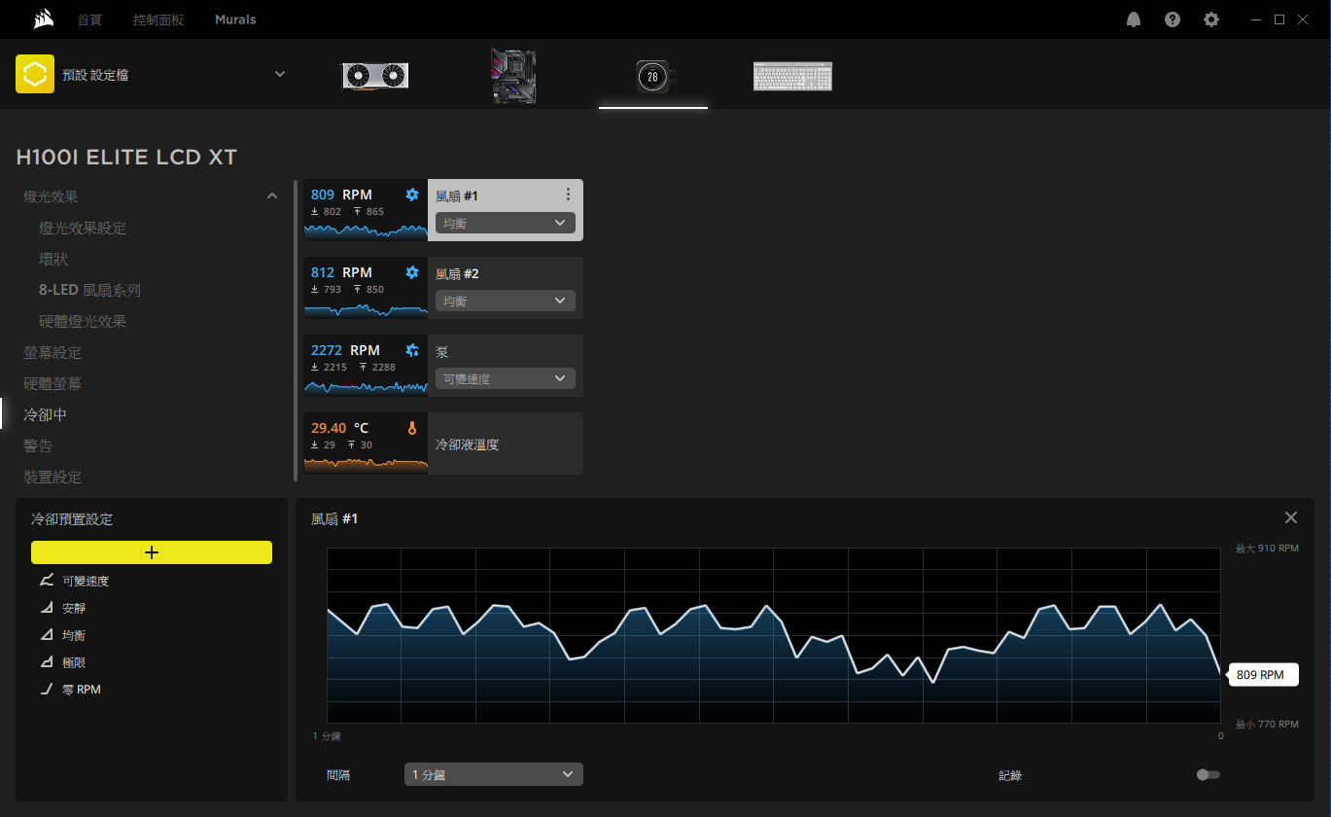Expand the 預設 設定檔 profile dropdown
Image resolution: width=1331 pixels, height=817 pixels.
[280, 74]
